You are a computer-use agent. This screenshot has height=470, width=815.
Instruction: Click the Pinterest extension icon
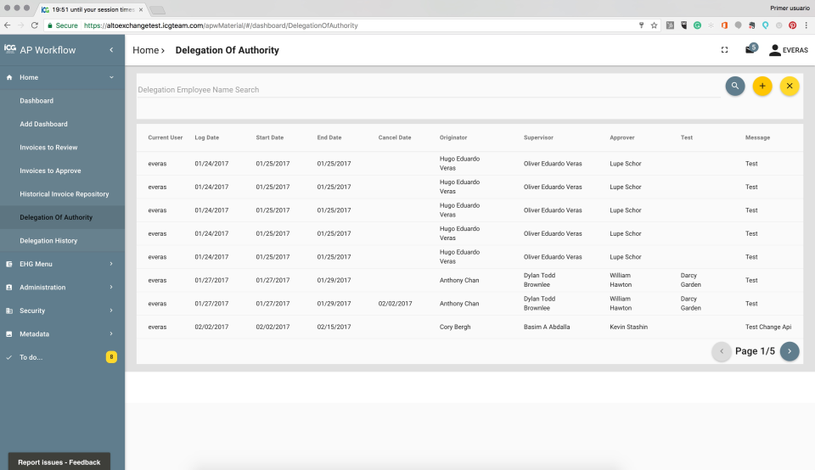792,25
